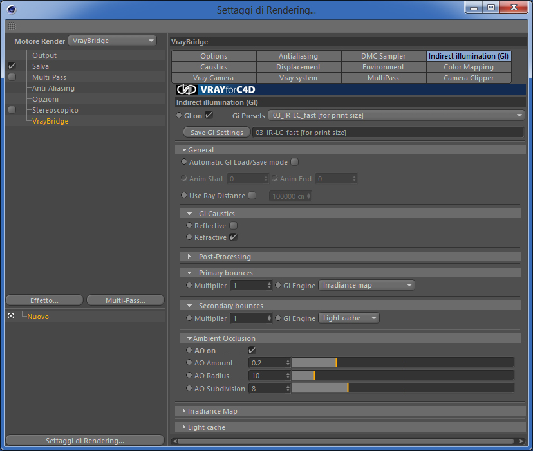Open the Caustics tab
Screen dimensions: 533x451
click(214, 67)
